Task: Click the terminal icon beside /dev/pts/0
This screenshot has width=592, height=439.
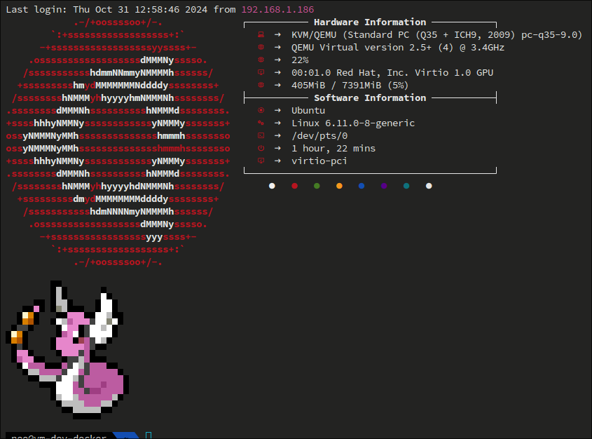Action: [x=261, y=135]
